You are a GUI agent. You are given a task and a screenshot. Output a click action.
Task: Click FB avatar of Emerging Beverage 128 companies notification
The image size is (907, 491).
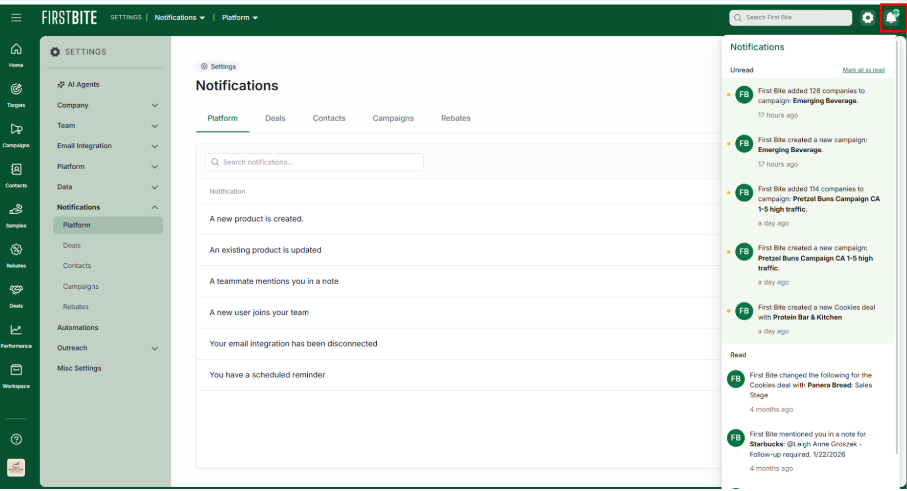744,94
